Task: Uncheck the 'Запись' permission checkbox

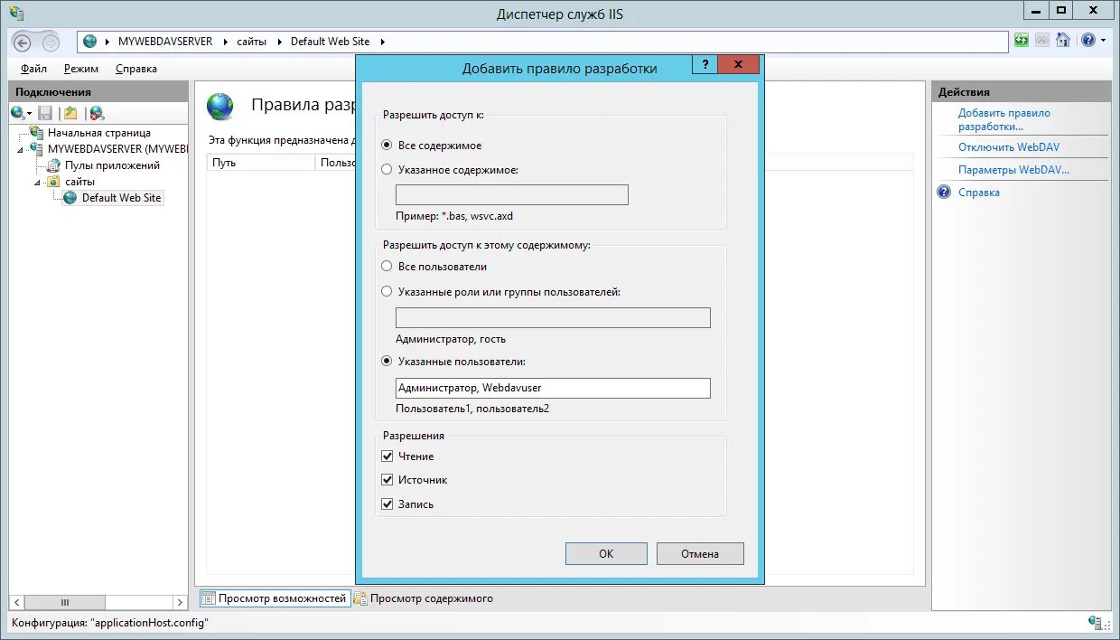Action: [x=387, y=504]
